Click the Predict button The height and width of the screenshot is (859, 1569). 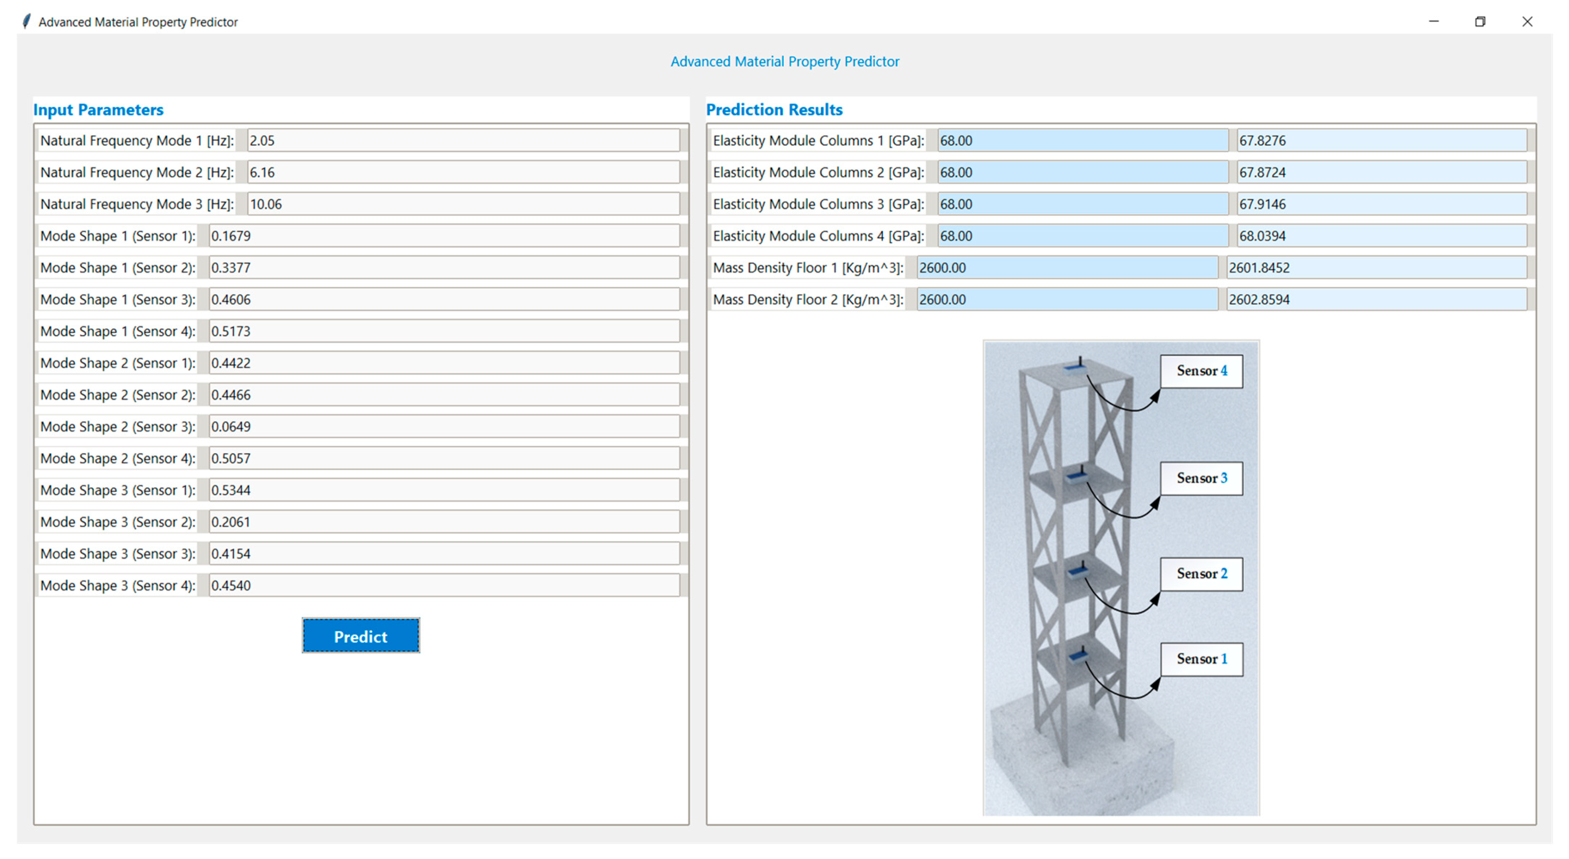tap(361, 636)
